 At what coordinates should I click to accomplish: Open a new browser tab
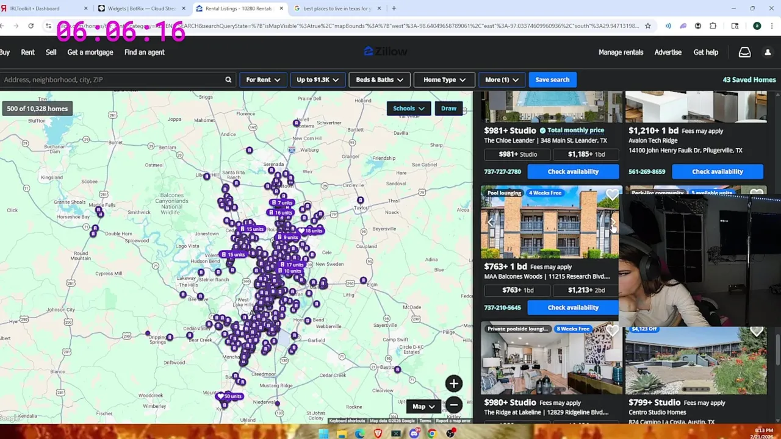[394, 9]
